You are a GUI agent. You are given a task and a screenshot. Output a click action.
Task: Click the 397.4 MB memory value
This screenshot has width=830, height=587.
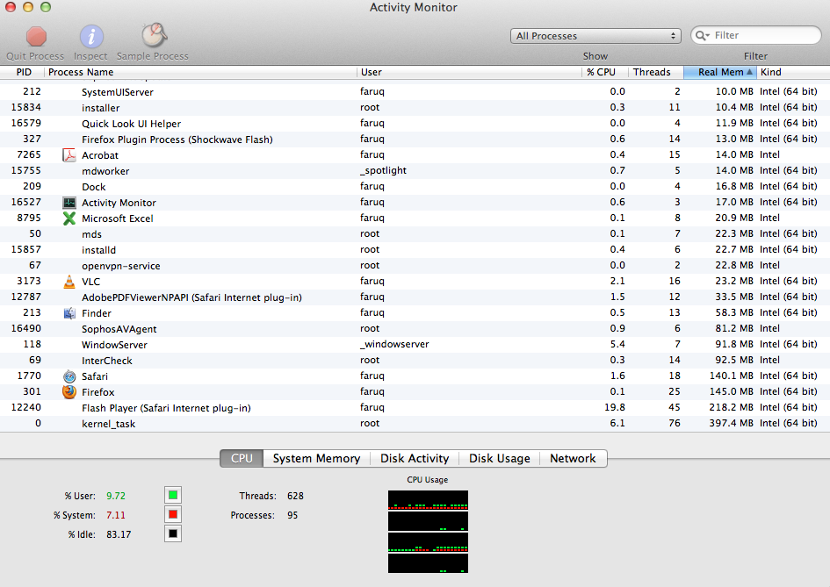(x=731, y=423)
